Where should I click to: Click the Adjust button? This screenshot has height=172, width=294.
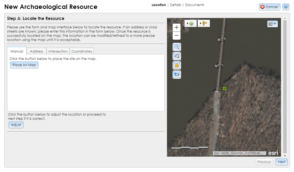16,125
